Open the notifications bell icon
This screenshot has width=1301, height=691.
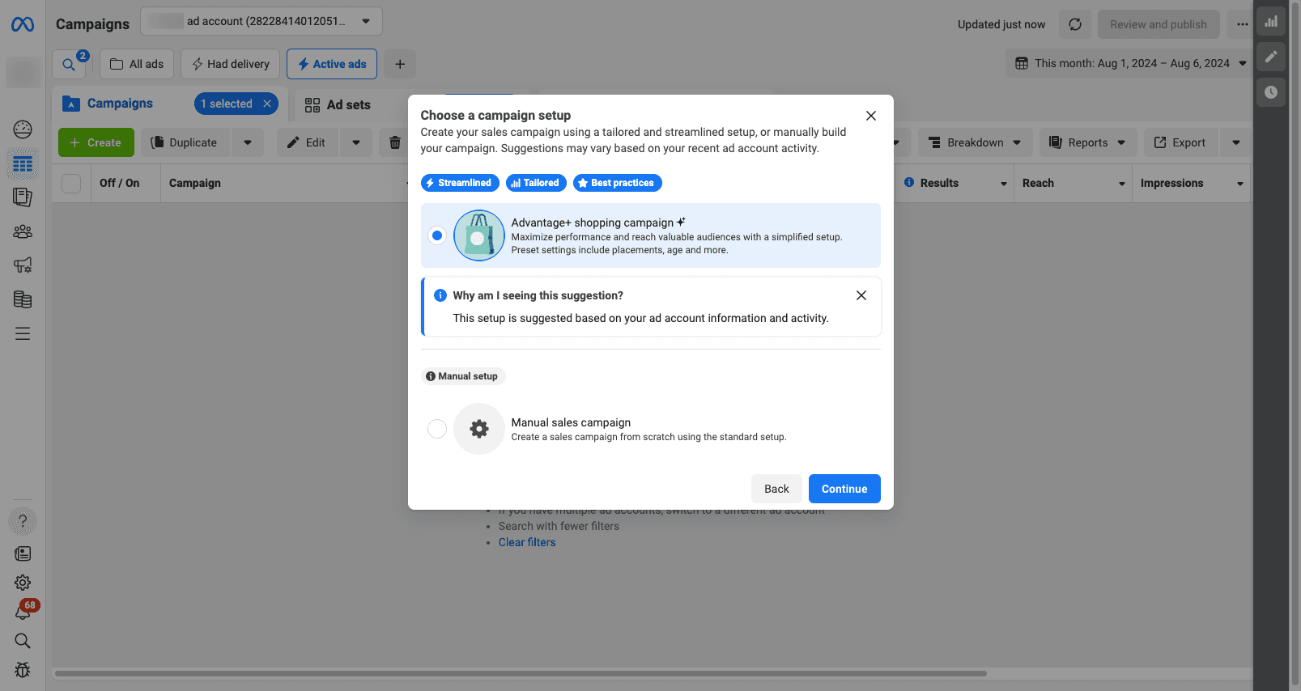[x=23, y=613]
